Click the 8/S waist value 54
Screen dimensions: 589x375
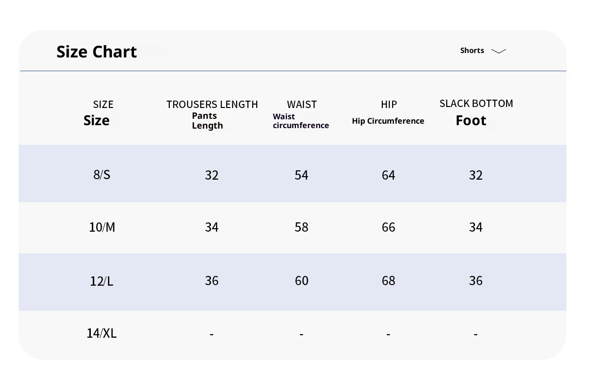(x=301, y=175)
